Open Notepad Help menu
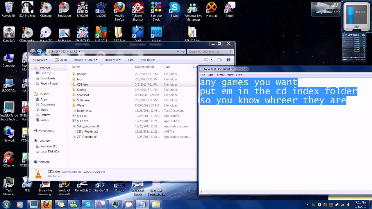This screenshot has width=372, height=209. pos(239,75)
